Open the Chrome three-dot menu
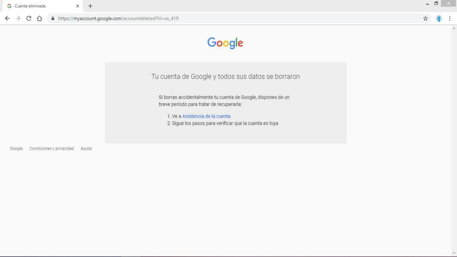Viewport: 457px width, 257px height. [450, 19]
